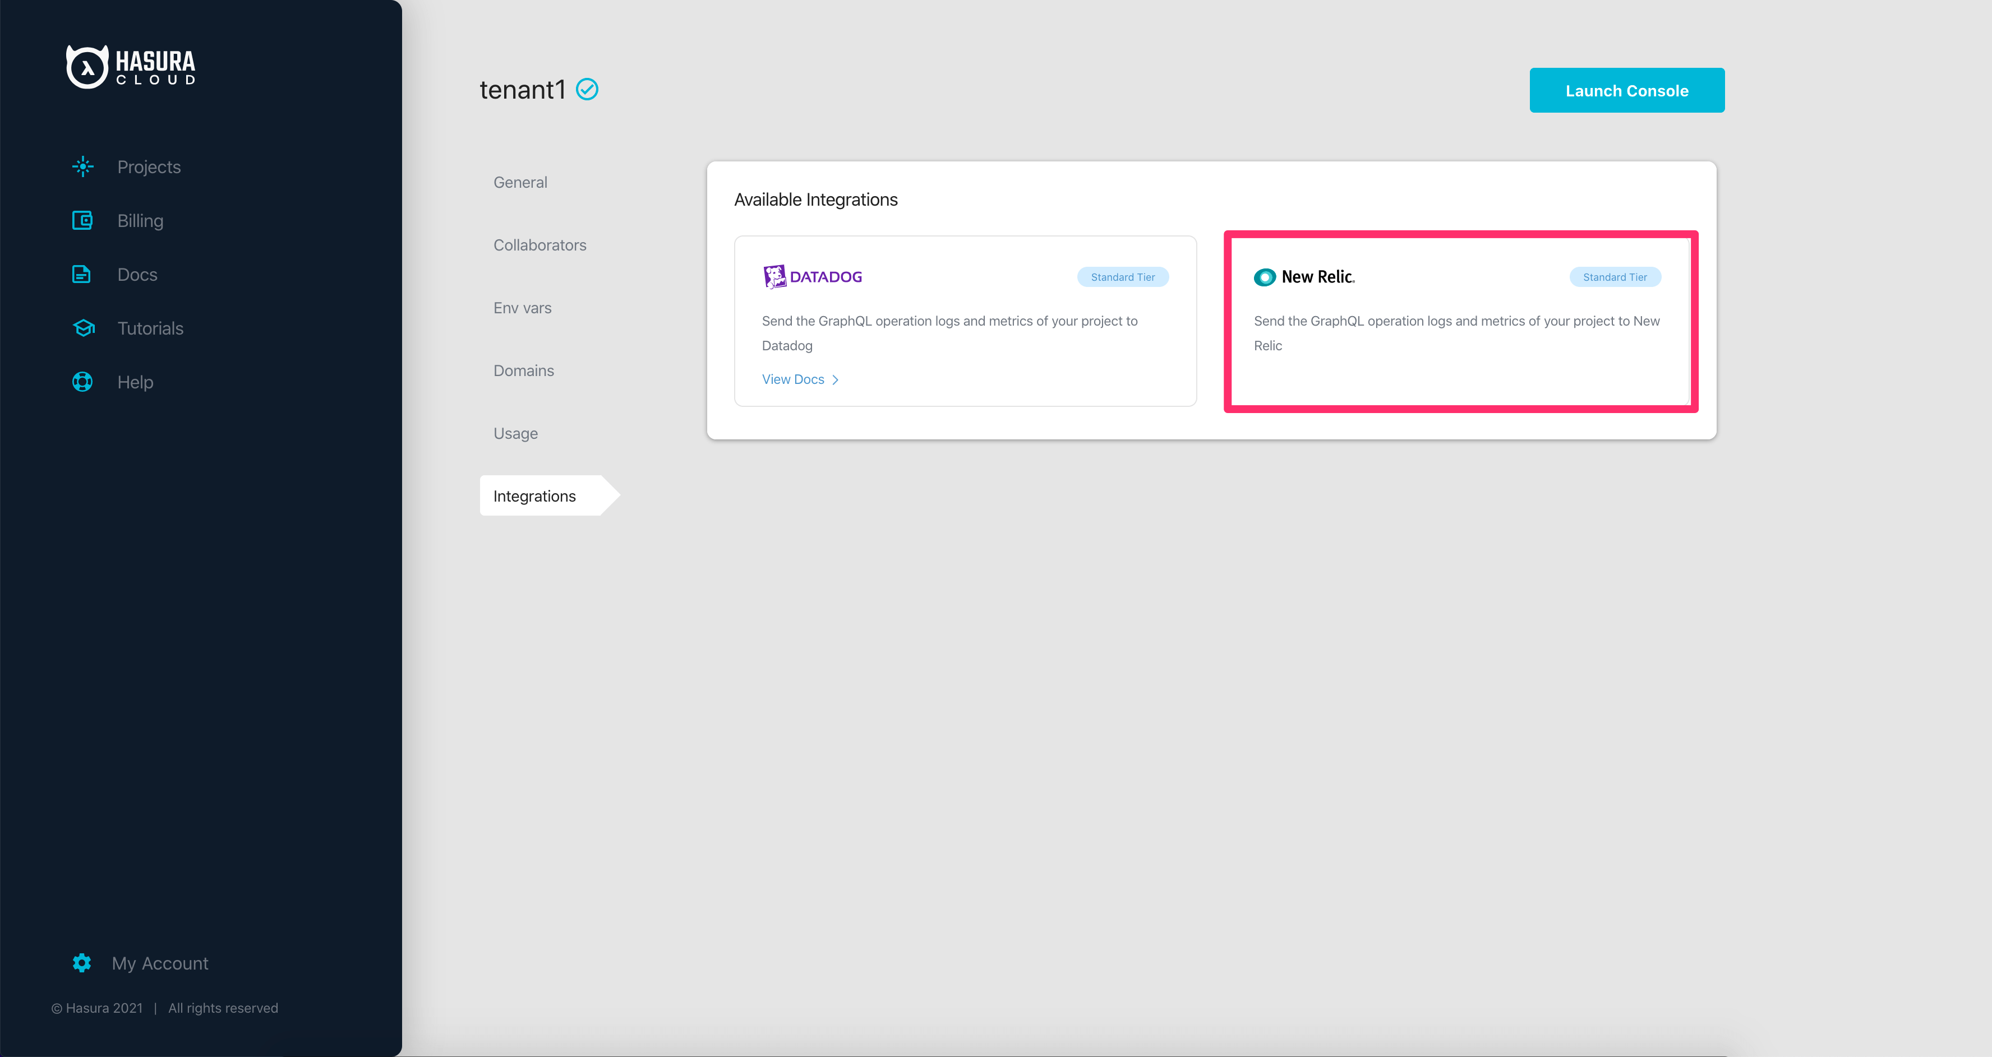Open the General settings tab
This screenshot has height=1057, width=1992.
(x=520, y=182)
